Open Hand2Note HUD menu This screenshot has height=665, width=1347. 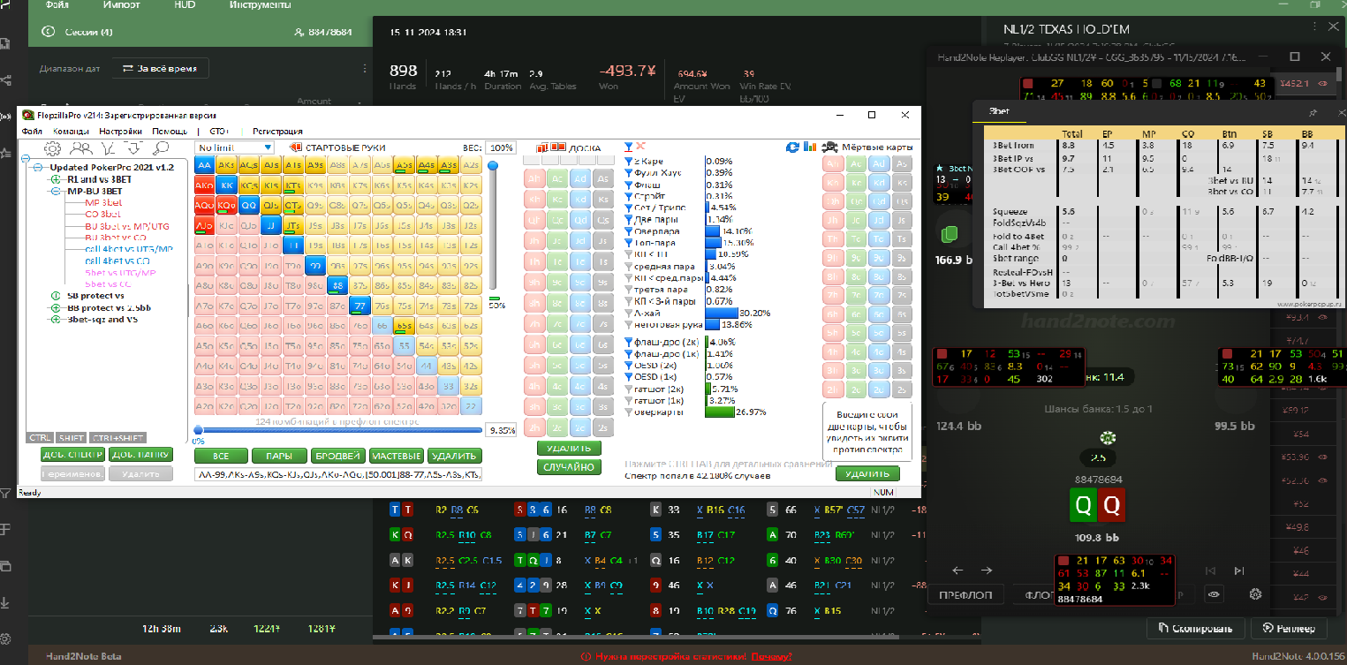(x=184, y=5)
